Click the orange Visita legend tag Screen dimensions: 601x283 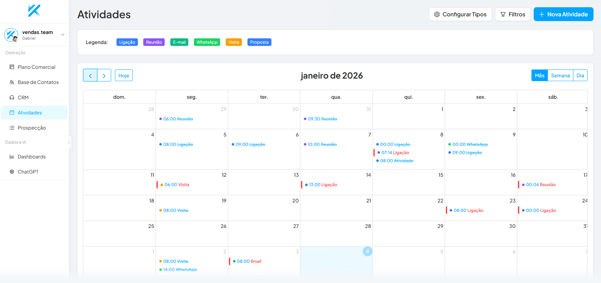[233, 42]
